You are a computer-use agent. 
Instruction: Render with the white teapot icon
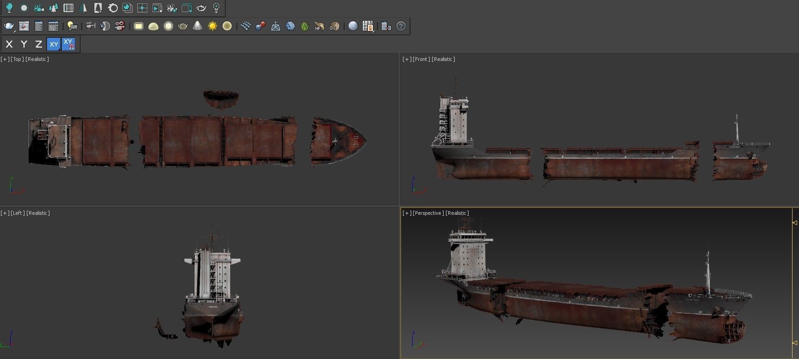point(9,26)
